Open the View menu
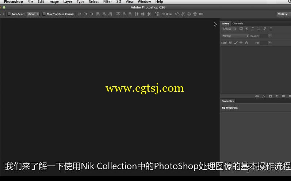The height and width of the screenshot is (181, 291). tap(129, 2)
